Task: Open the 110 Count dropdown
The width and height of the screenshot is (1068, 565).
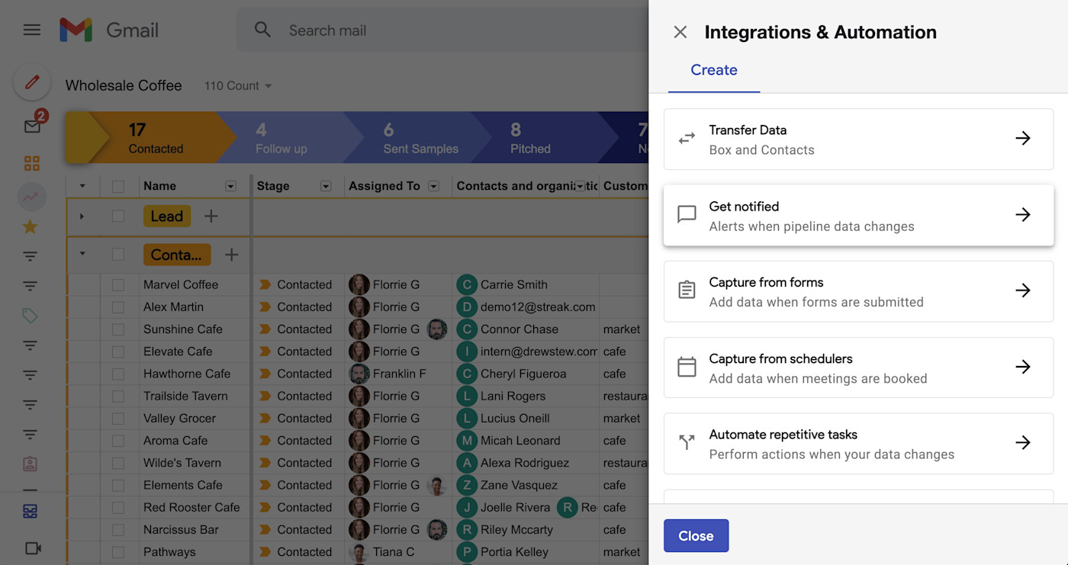Action: point(237,86)
